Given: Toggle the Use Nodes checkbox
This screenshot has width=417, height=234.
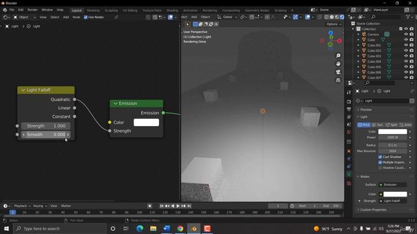Looking at the screenshot, I should point(85,18).
